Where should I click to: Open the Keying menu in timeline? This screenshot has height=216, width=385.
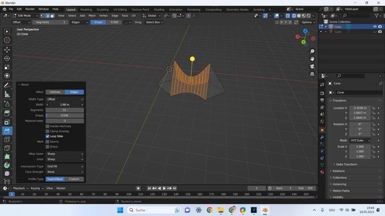pyautogui.click(x=37, y=188)
